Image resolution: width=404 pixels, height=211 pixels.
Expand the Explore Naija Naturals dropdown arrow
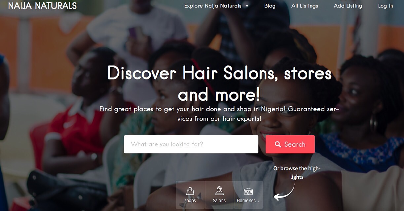coord(247,6)
